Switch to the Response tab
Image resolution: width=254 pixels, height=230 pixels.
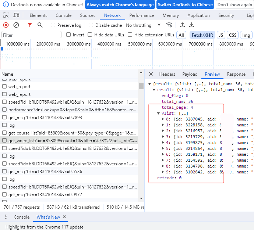tap(236, 74)
